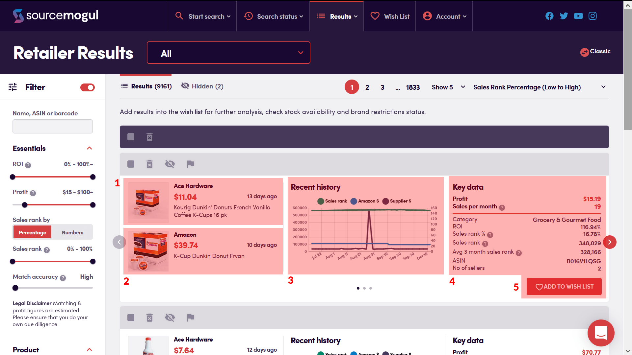632x355 pixels.
Task: Open the Facebook page icon
Action: click(x=549, y=16)
